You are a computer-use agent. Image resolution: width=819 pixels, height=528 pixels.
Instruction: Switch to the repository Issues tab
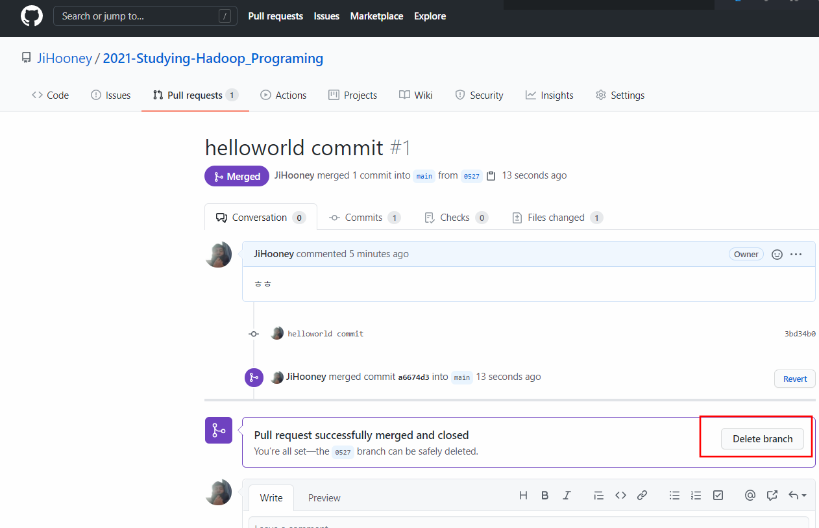111,95
